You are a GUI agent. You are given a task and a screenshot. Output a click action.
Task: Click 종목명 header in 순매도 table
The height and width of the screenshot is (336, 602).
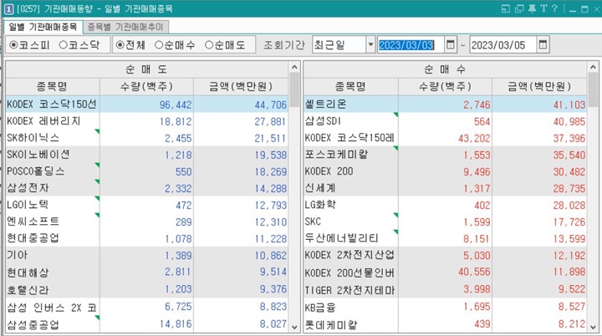(x=53, y=86)
